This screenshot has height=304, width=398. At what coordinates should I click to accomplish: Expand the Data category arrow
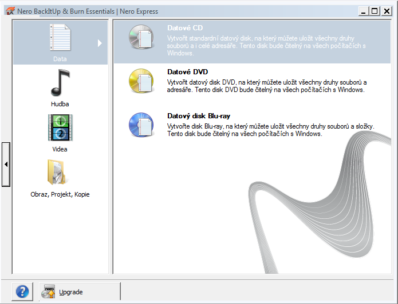(x=100, y=43)
